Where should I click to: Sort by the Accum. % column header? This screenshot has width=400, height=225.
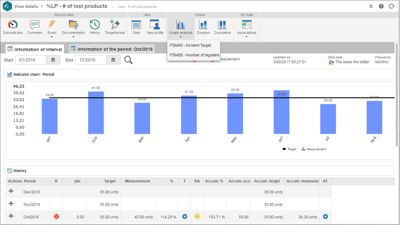(x=215, y=181)
